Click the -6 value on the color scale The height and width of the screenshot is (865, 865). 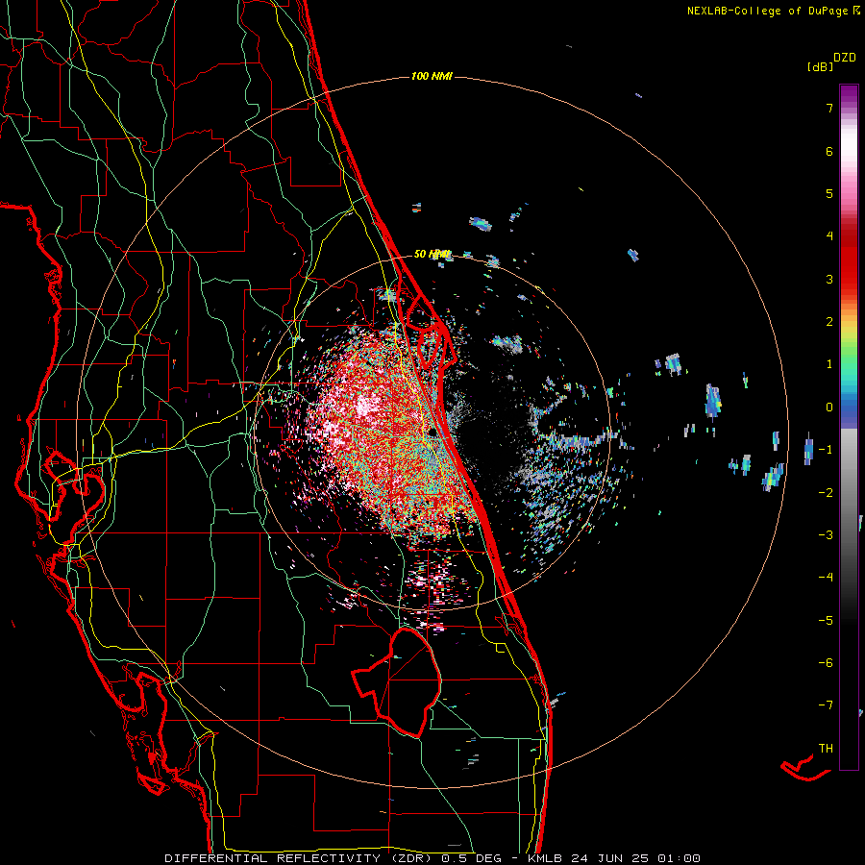point(826,663)
